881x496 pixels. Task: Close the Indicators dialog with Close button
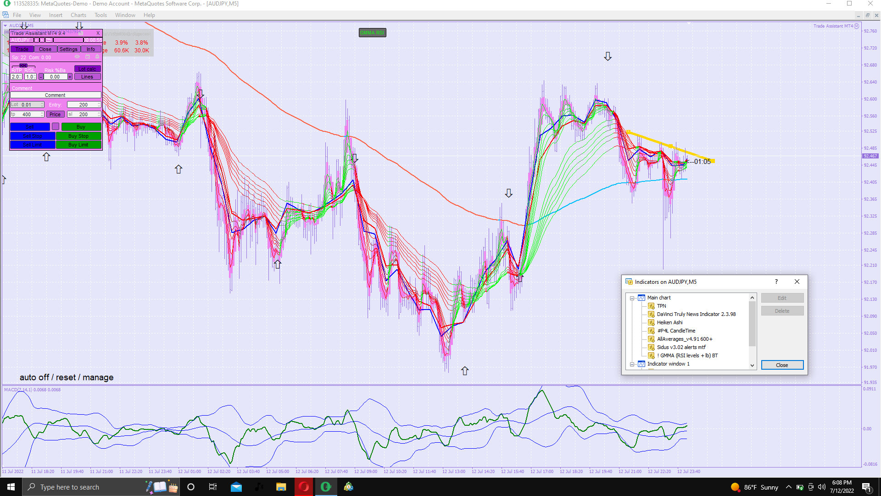click(782, 365)
